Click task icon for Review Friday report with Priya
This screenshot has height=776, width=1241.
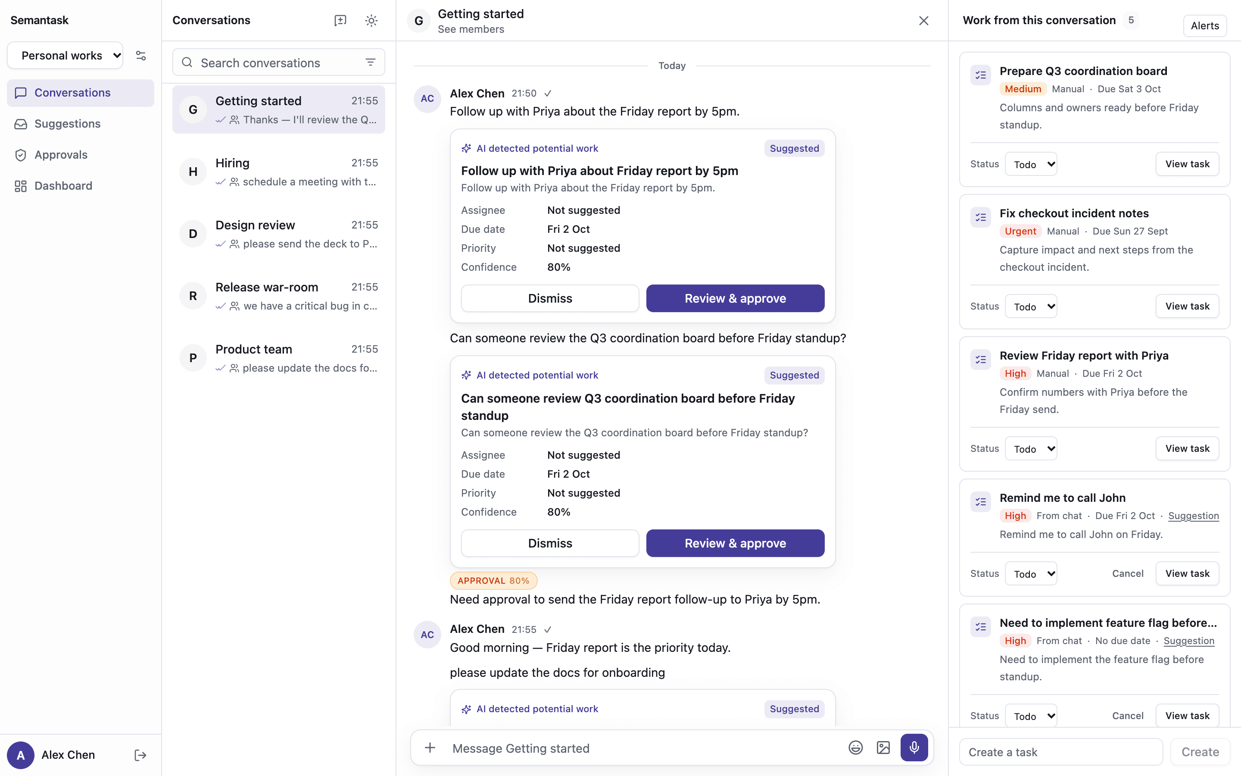coord(980,360)
